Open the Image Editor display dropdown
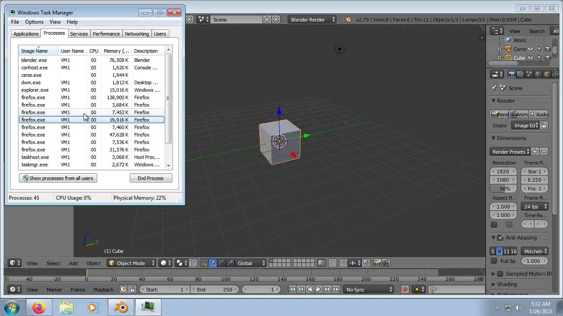 click(x=526, y=126)
